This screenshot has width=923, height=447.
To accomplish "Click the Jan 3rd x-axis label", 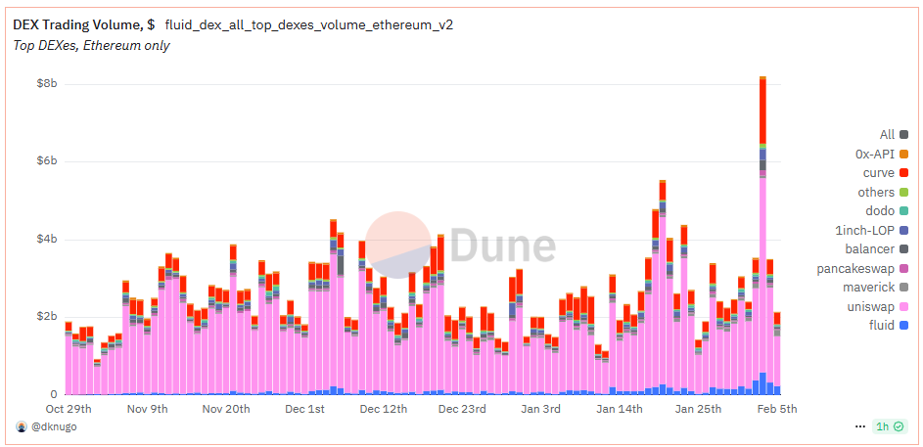I will click(541, 408).
